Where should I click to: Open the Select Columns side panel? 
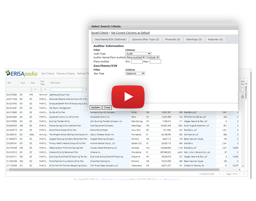pyautogui.click(x=246, y=91)
